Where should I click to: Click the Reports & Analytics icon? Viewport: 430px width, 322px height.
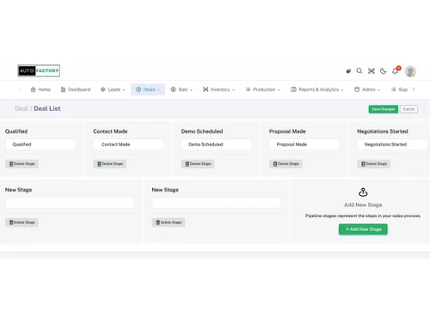293,89
